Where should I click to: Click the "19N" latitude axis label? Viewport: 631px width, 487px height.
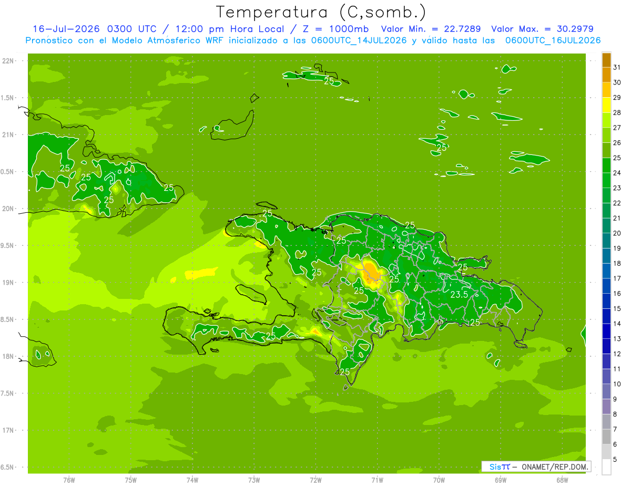pyautogui.click(x=8, y=283)
